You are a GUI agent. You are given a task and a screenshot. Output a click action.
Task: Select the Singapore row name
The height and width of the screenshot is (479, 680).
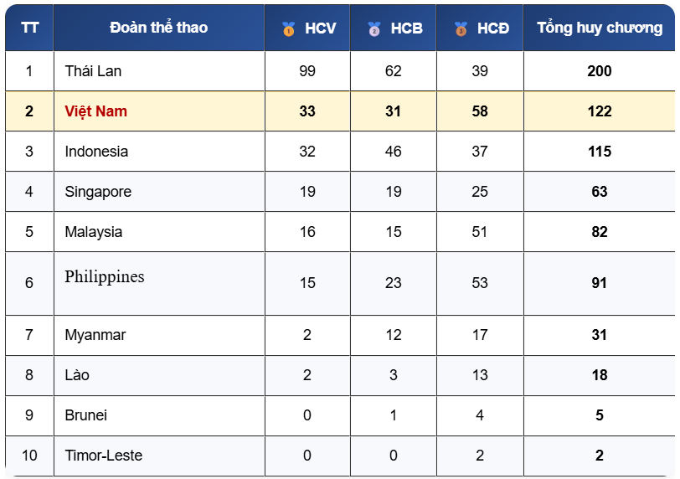pos(98,192)
